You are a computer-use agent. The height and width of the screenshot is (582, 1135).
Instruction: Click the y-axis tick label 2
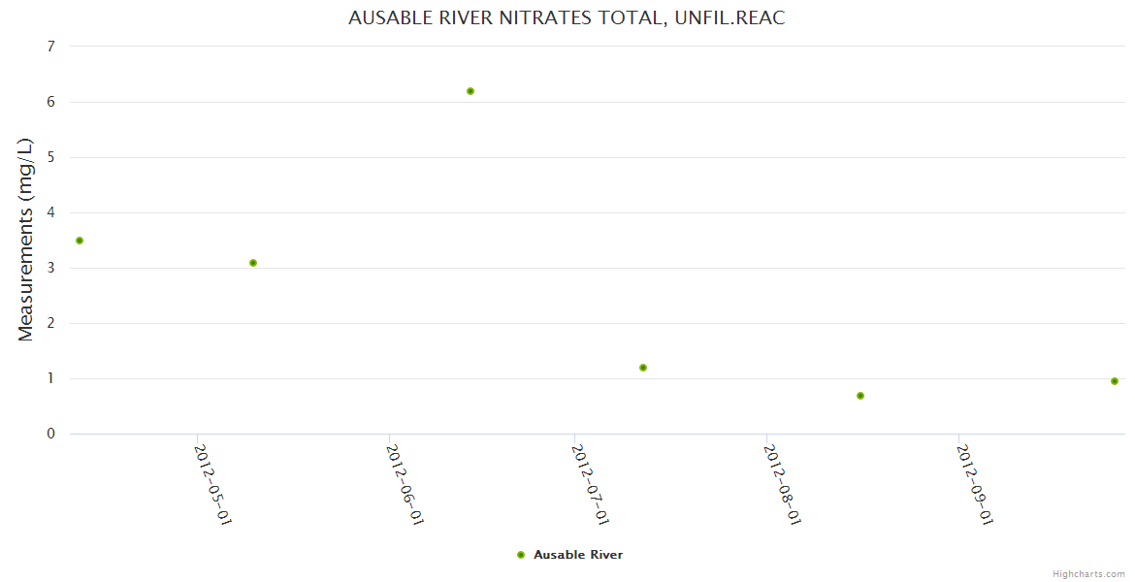[x=50, y=323]
